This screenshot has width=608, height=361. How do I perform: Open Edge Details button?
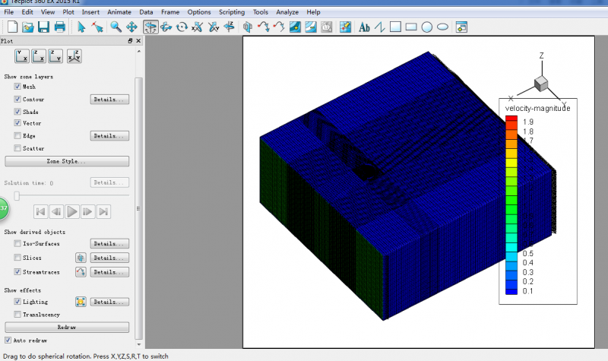109,136
